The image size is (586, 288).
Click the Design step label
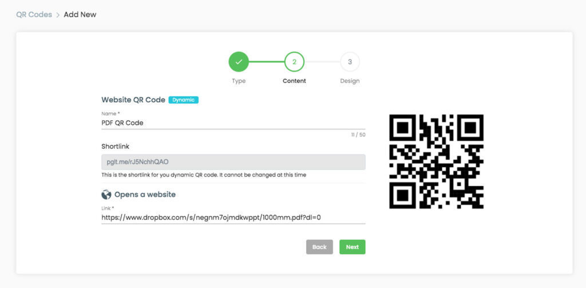pyautogui.click(x=350, y=81)
